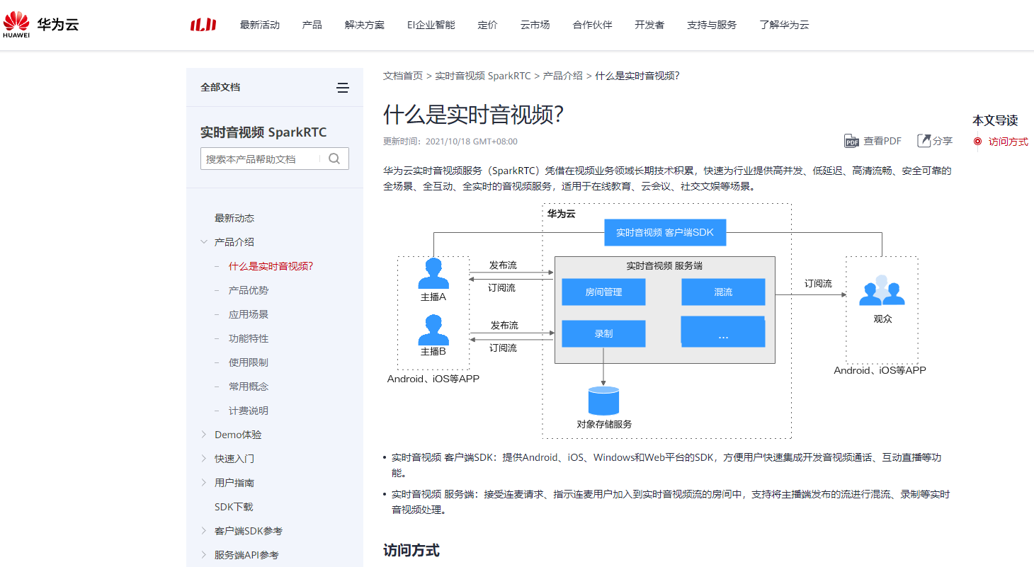Viewport: 1034px width, 567px height.
Task: Expand the 快速入门 section
Action: tap(204, 459)
